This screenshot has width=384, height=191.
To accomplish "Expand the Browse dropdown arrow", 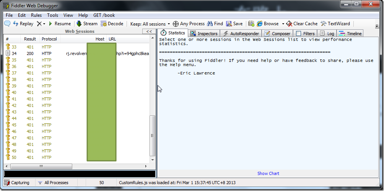I will [283, 24].
